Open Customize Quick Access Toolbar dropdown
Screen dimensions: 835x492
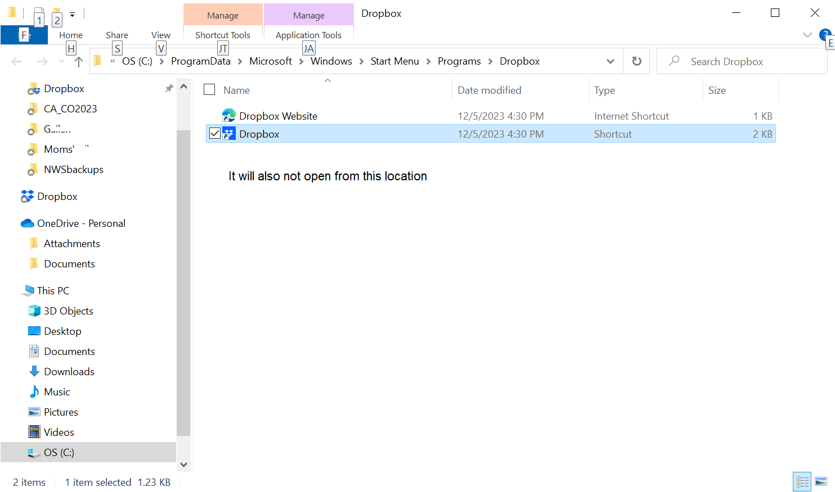coord(72,14)
